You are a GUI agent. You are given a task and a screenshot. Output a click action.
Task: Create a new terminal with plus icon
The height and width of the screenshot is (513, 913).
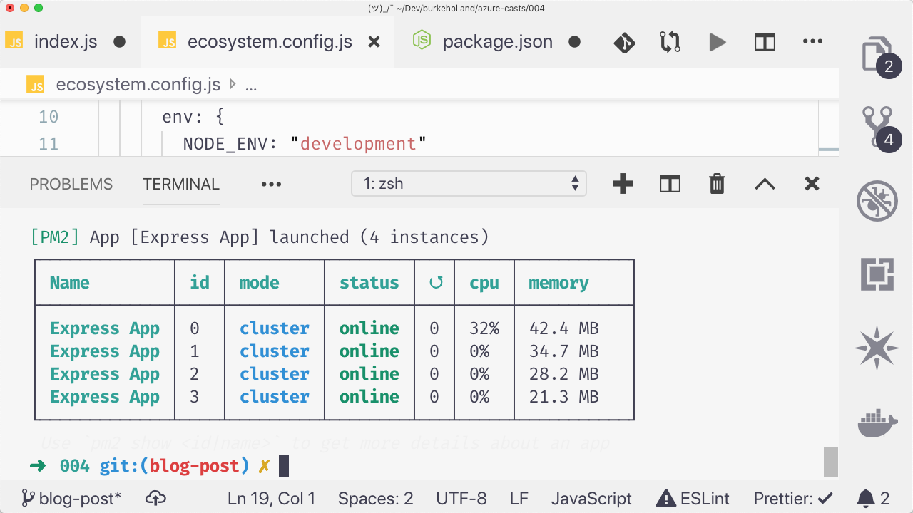[x=623, y=184]
